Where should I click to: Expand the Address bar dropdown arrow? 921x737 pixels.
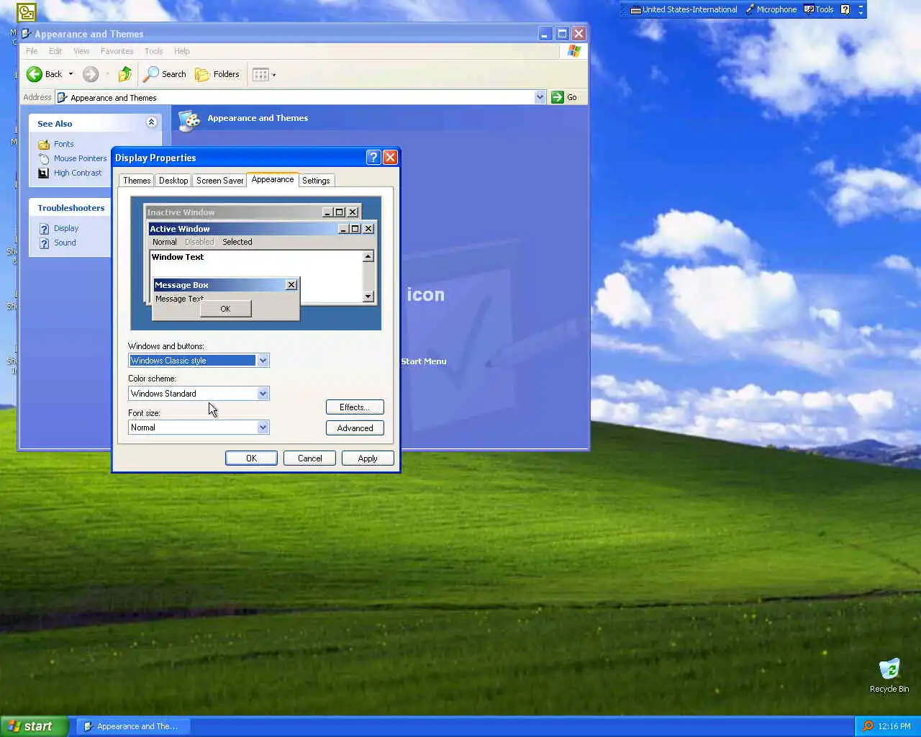pos(540,97)
